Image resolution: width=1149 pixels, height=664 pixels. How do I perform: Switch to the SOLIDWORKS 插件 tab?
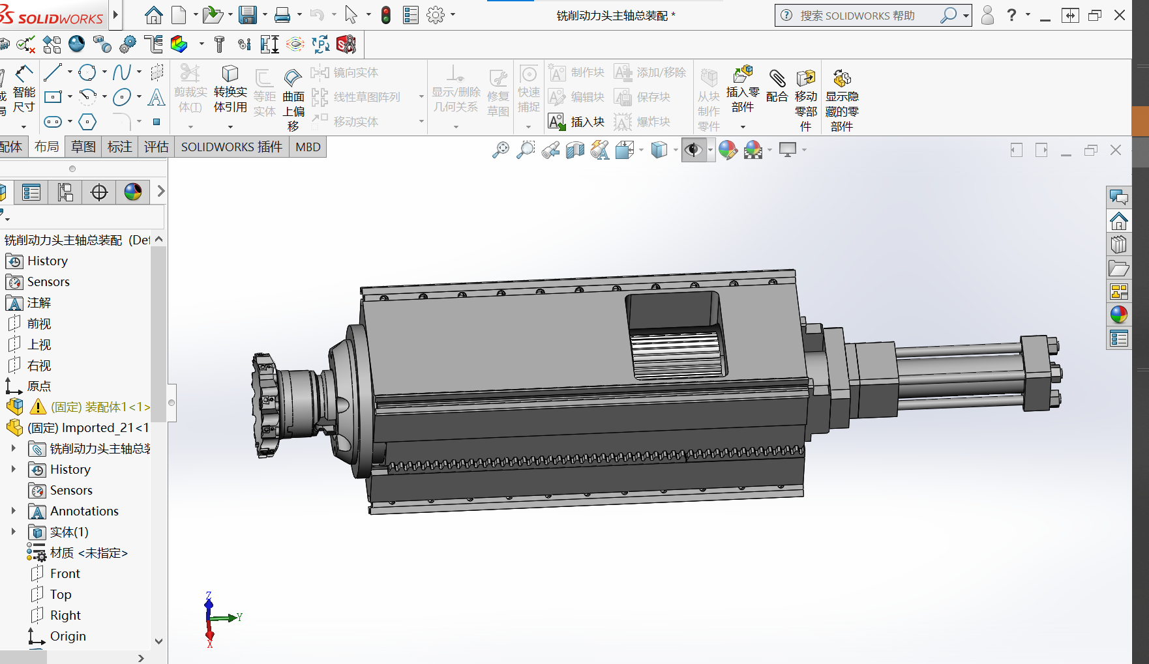tap(231, 147)
